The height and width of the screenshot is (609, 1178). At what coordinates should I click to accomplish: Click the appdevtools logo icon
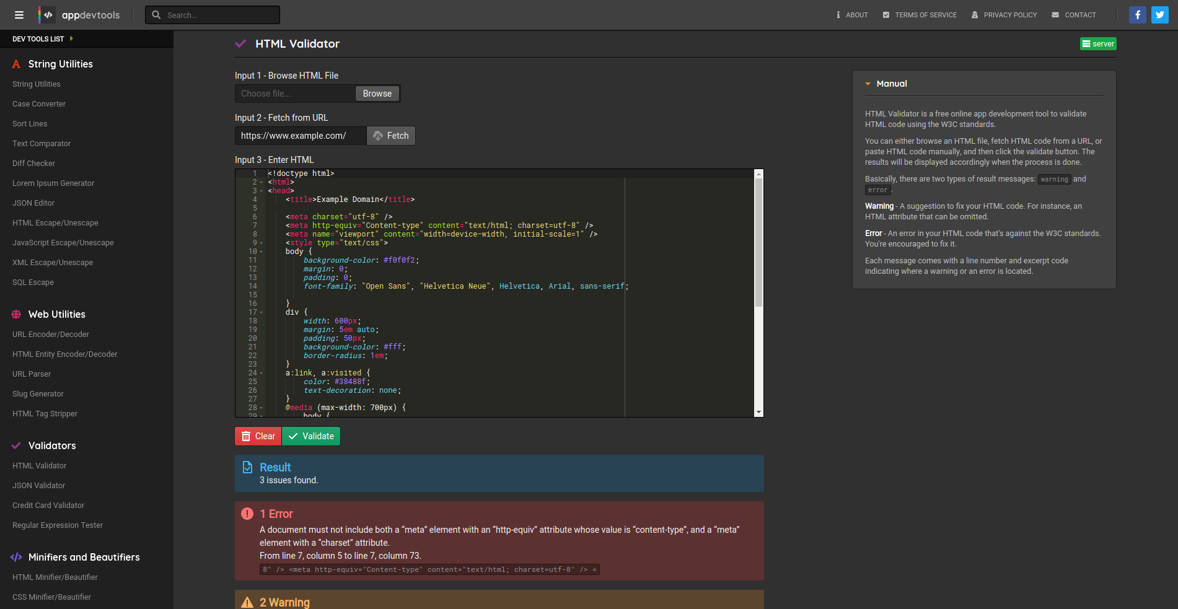[x=47, y=15]
